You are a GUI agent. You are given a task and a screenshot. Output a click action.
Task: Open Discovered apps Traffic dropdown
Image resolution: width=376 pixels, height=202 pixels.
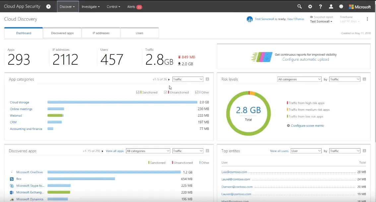(x=188, y=151)
